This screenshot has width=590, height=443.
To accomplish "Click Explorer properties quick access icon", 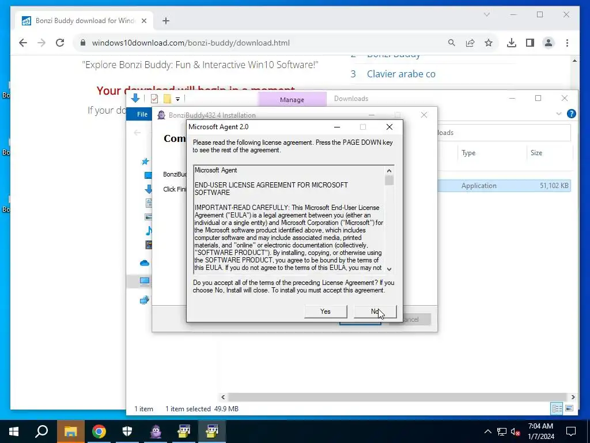I will [154, 99].
